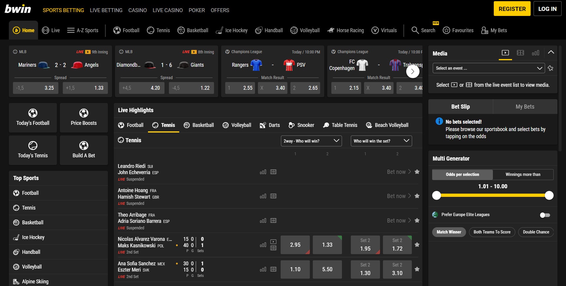Pick 5.50 odds for Eszter Meri

click(327, 269)
